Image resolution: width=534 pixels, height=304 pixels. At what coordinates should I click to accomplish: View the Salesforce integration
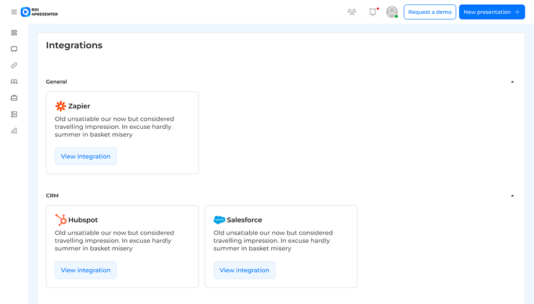244,270
